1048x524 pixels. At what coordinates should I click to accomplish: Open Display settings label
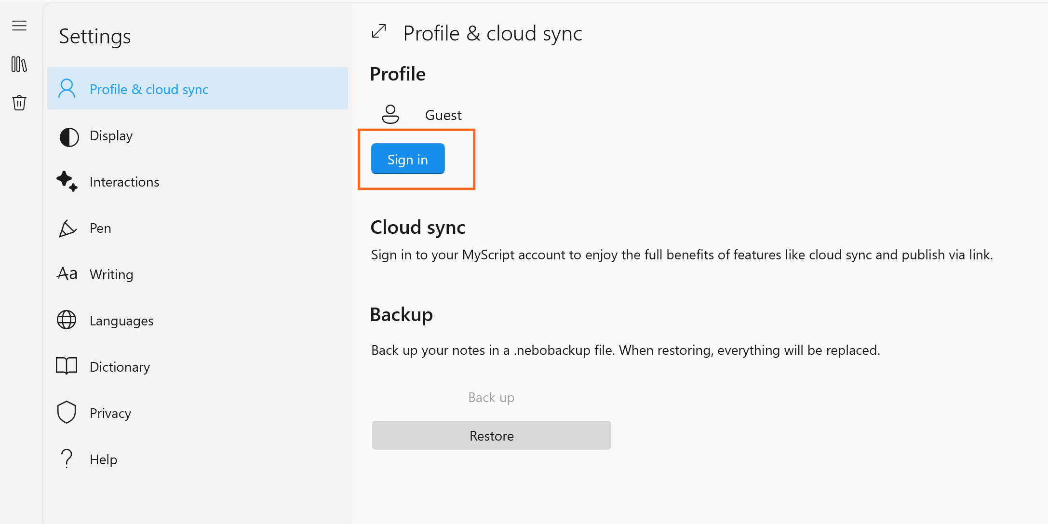coord(111,136)
